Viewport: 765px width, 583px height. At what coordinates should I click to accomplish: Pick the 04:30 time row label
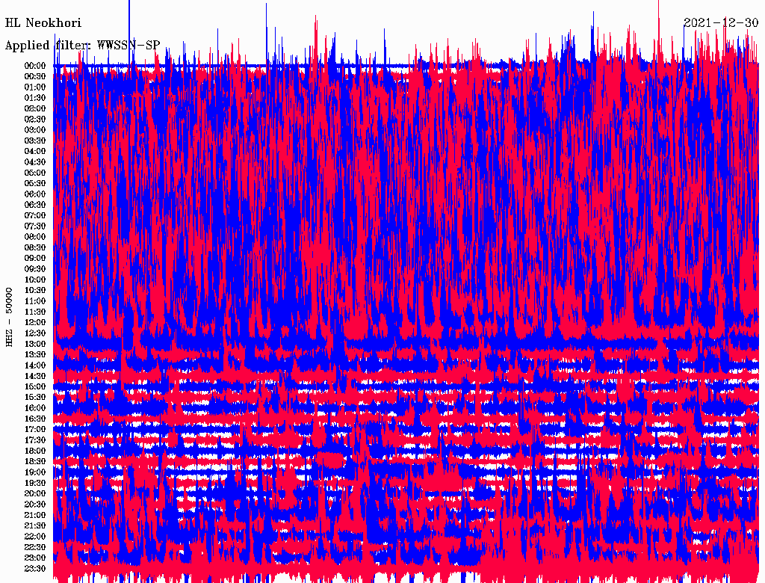point(35,162)
